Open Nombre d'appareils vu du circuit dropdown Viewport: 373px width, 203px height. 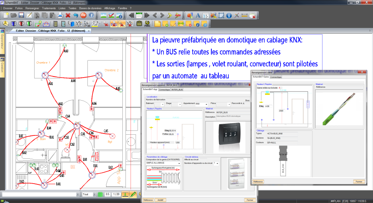(x=217, y=163)
